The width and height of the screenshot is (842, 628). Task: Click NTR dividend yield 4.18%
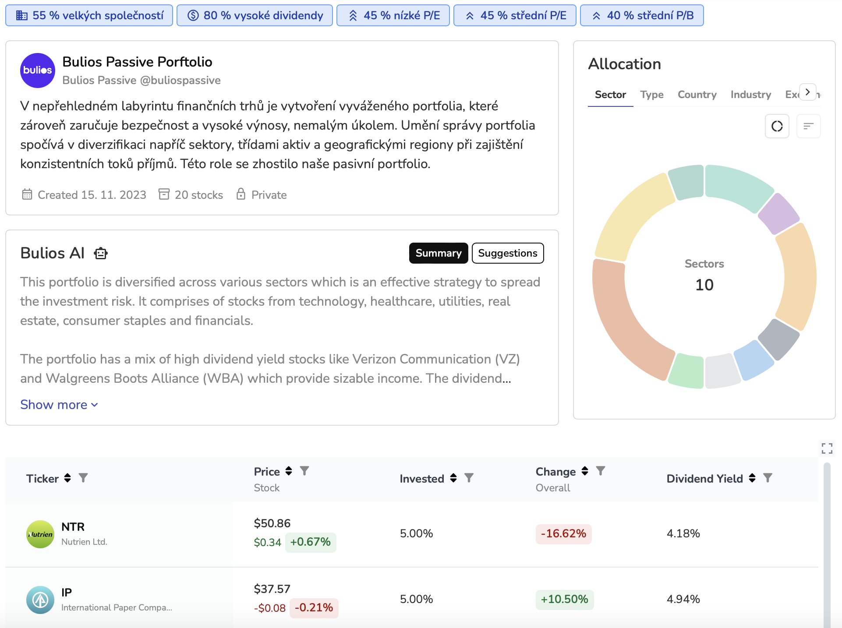point(683,533)
